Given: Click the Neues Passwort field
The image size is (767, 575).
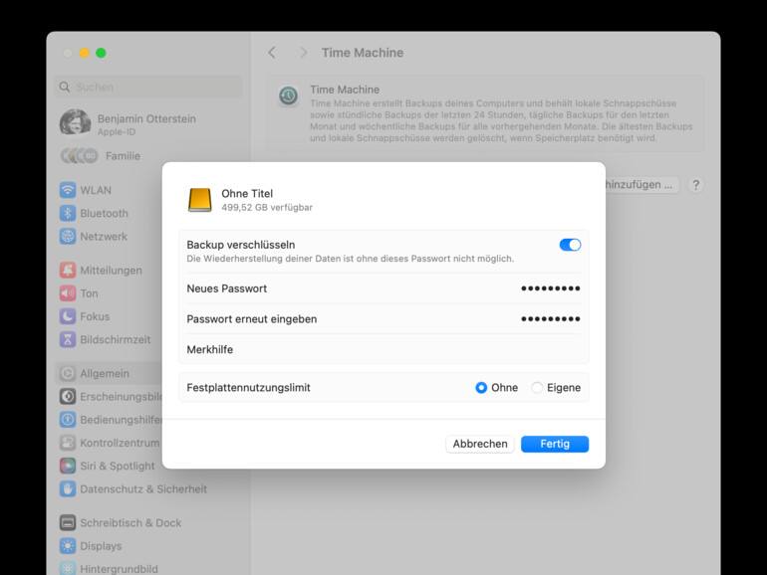Looking at the screenshot, I should point(383,288).
